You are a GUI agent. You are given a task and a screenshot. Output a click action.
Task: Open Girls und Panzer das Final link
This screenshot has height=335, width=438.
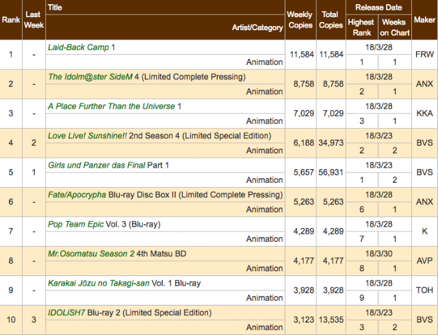coord(96,165)
